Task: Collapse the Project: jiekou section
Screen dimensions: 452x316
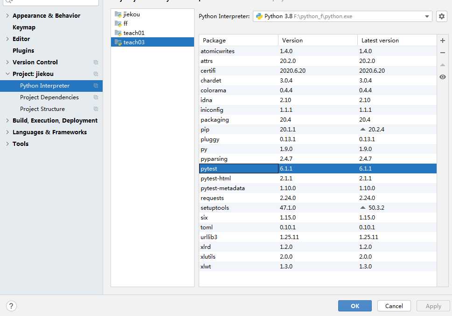Action: [7, 74]
